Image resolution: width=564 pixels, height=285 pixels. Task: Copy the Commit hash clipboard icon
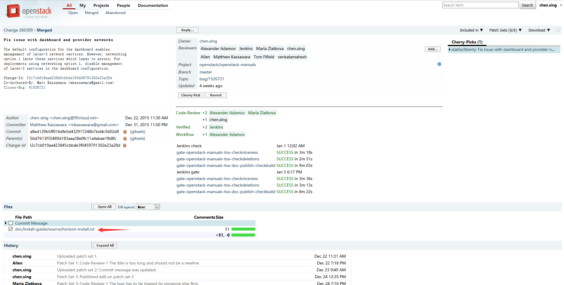[125, 132]
